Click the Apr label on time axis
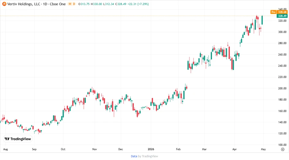 [234, 149]
